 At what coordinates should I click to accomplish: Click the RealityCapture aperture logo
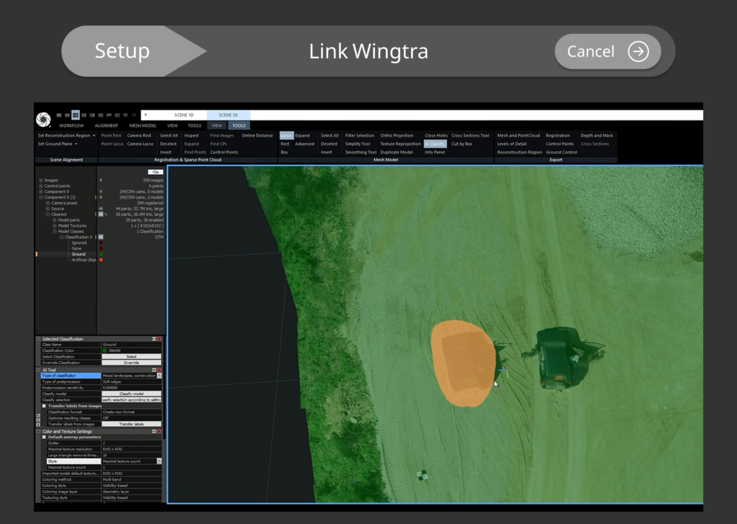pyautogui.click(x=43, y=119)
